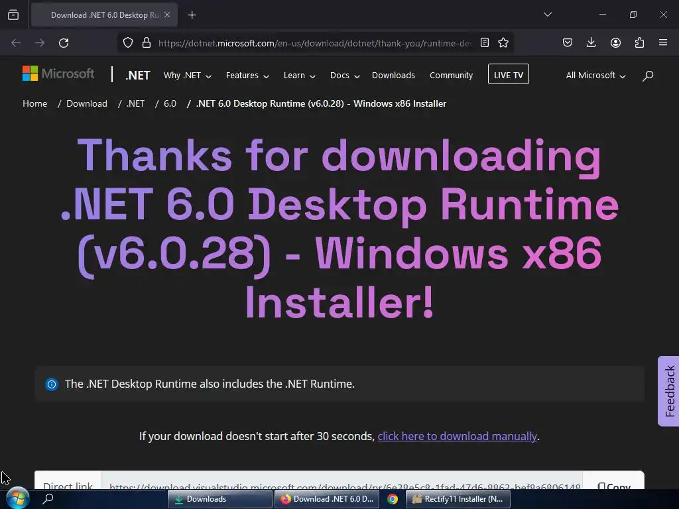Open the Downloads nav item
This screenshot has height=509, width=679.
(393, 76)
